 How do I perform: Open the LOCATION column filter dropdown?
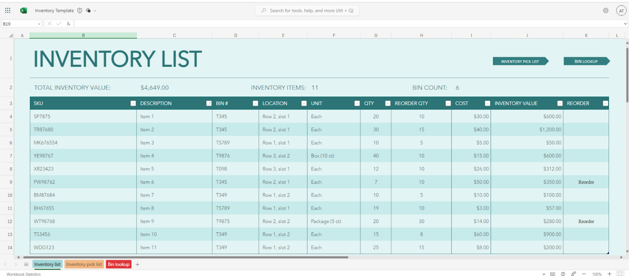click(x=304, y=103)
